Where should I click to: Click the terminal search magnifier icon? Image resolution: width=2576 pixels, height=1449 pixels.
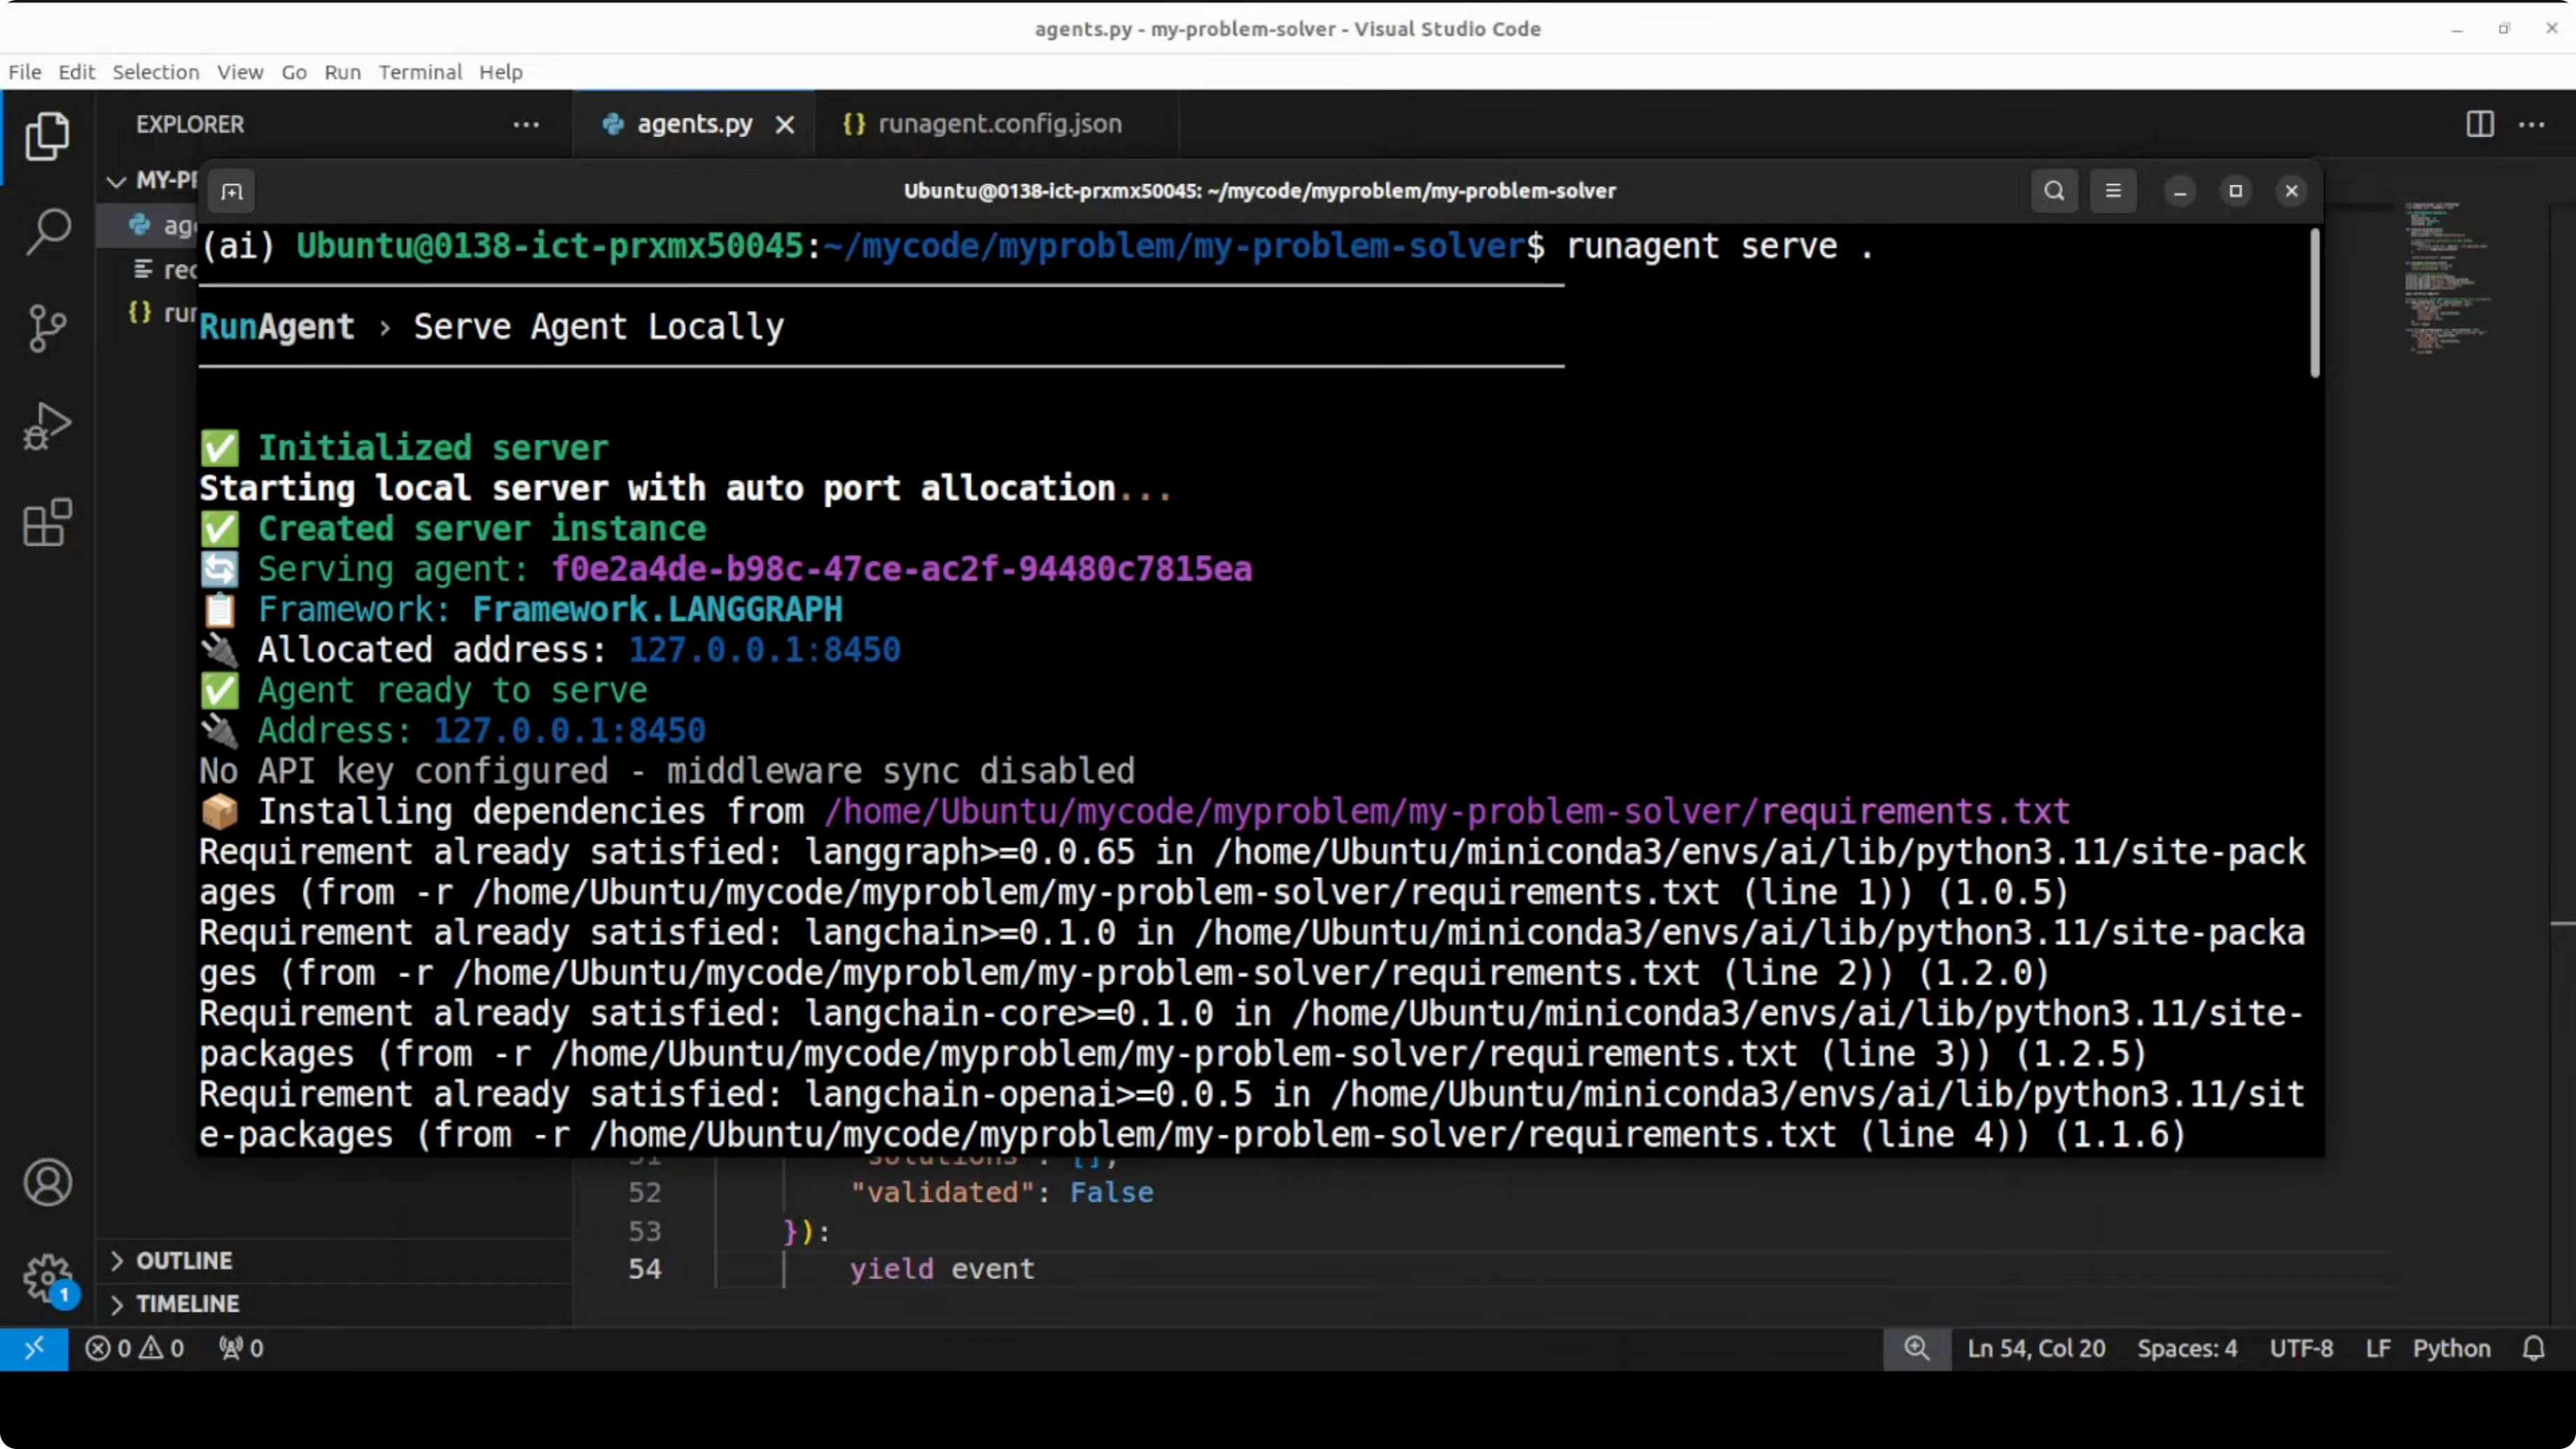2054,191
